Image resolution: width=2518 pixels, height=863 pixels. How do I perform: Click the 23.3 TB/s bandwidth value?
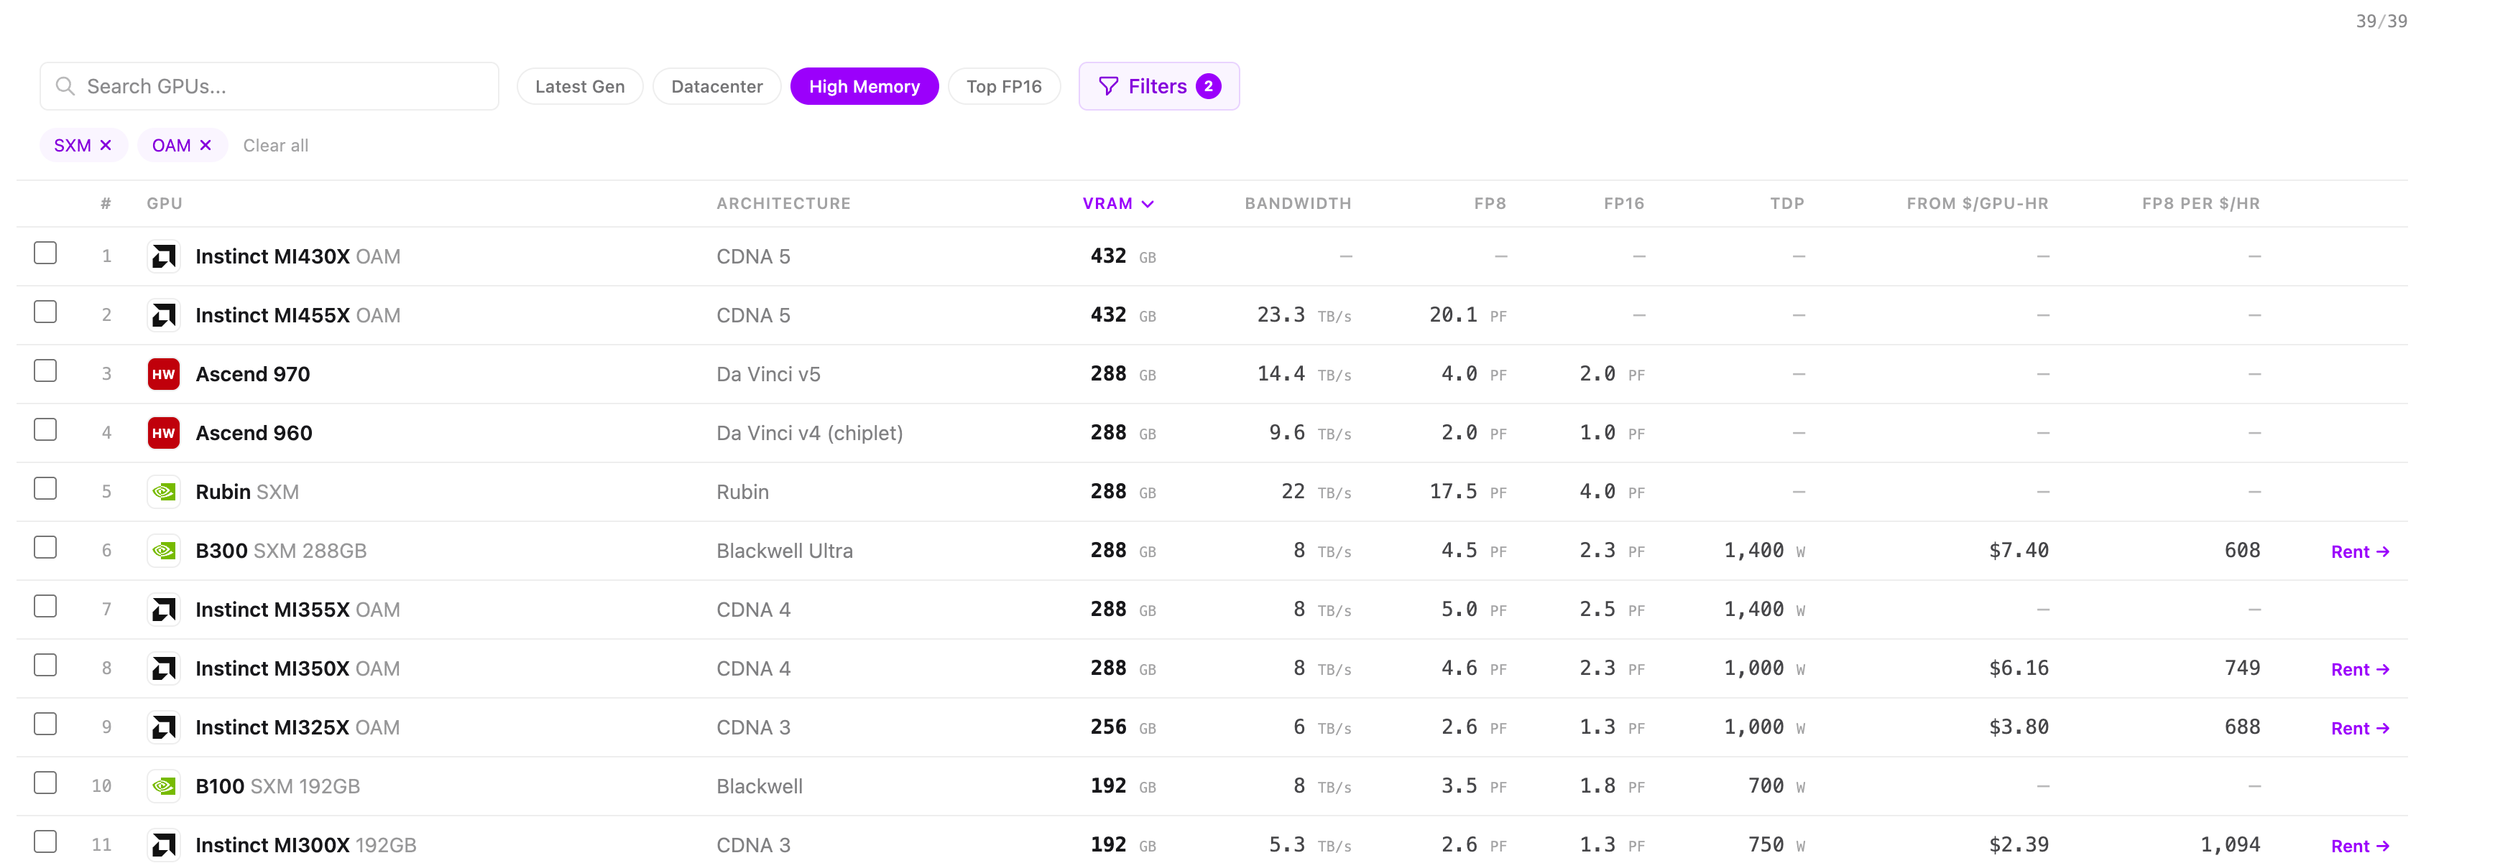pyautogui.click(x=1304, y=315)
